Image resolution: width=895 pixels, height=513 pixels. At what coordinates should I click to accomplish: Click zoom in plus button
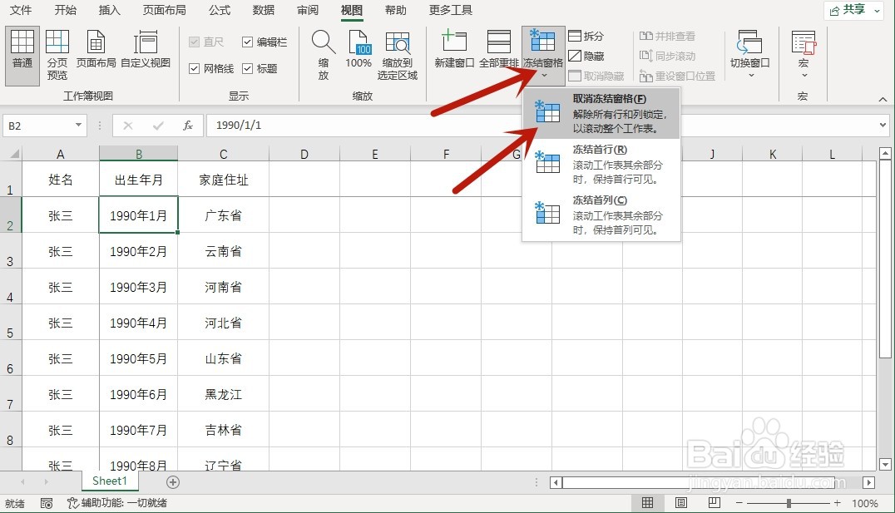click(x=837, y=503)
